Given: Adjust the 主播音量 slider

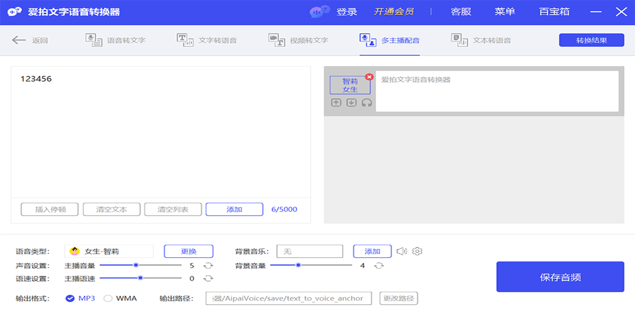Looking at the screenshot, I should (x=140, y=265).
